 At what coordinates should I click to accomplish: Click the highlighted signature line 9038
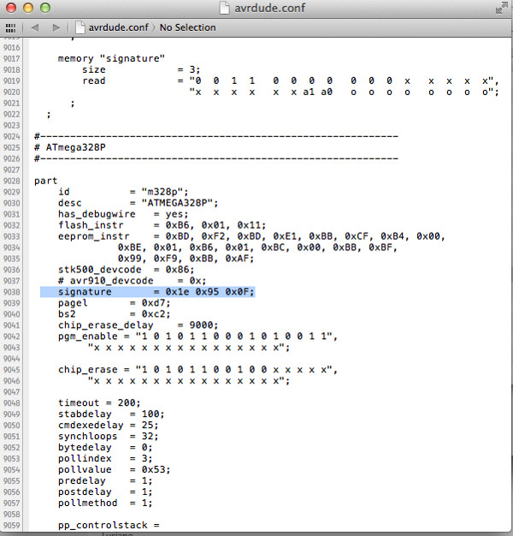[x=147, y=292]
